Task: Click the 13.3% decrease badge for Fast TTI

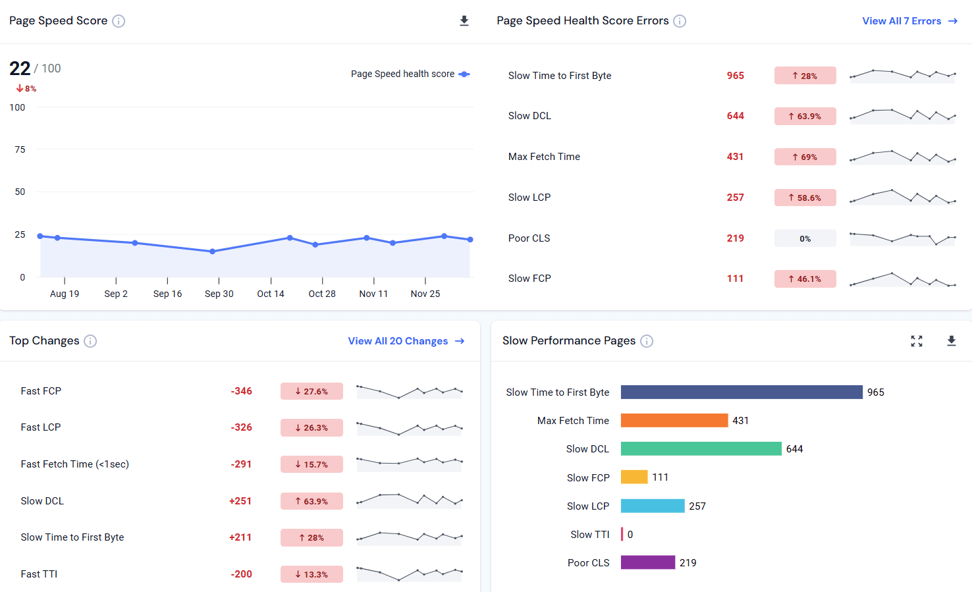Action: pyautogui.click(x=311, y=574)
